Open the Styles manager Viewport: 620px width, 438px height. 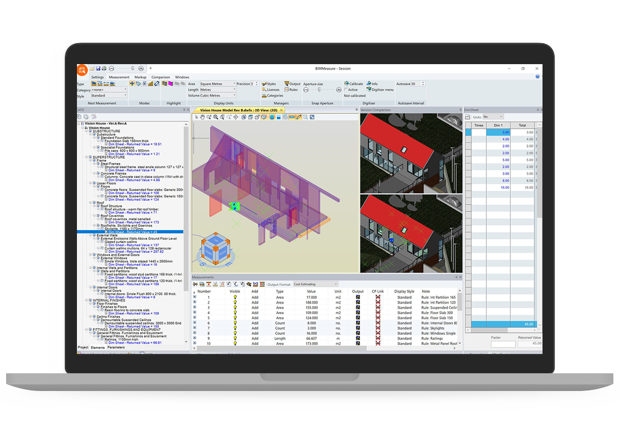[x=269, y=84]
